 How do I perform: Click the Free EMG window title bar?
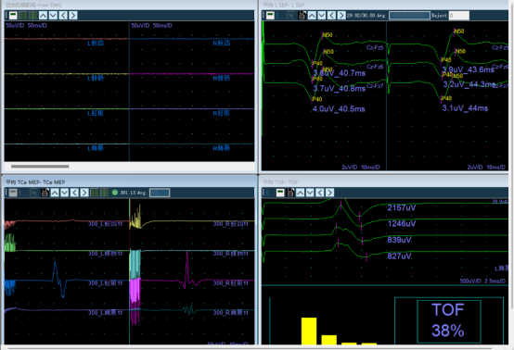click(129, 5)
